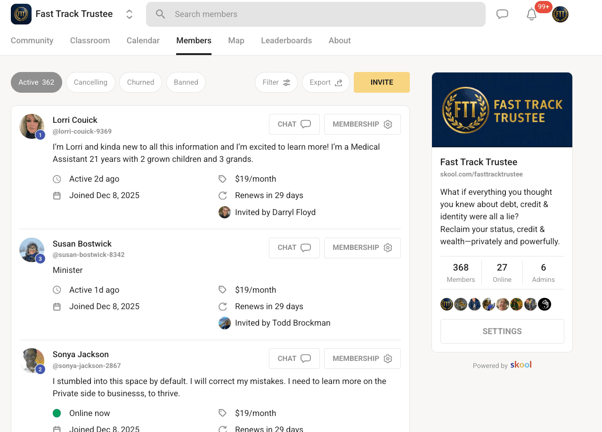Click Todd Brockman's inviter avatar

(225, 323)
